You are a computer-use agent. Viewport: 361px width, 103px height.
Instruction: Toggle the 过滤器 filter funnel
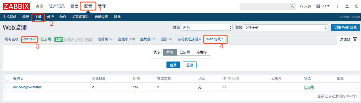point(348,40)
